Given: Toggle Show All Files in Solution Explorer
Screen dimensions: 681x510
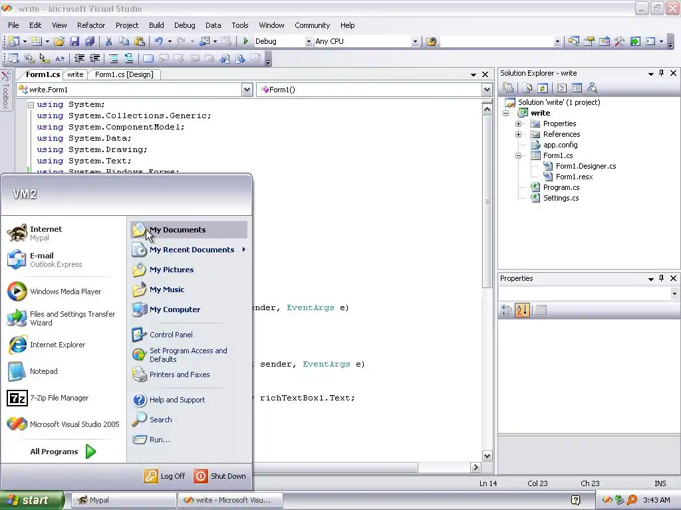Looking at the screenshot, I should click(527, 88).
